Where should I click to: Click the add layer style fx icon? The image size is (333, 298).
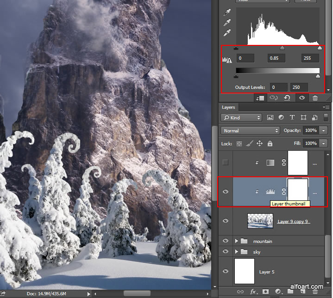click(x=253, y=292)
